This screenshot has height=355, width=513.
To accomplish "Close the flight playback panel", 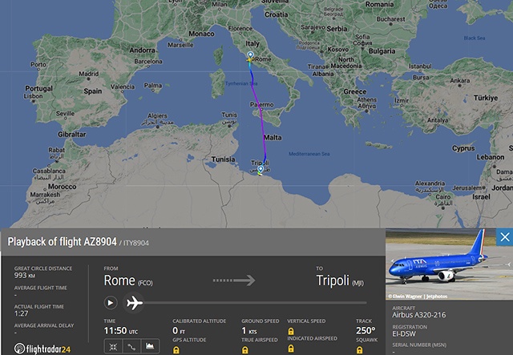I will (x=504, y=237).
